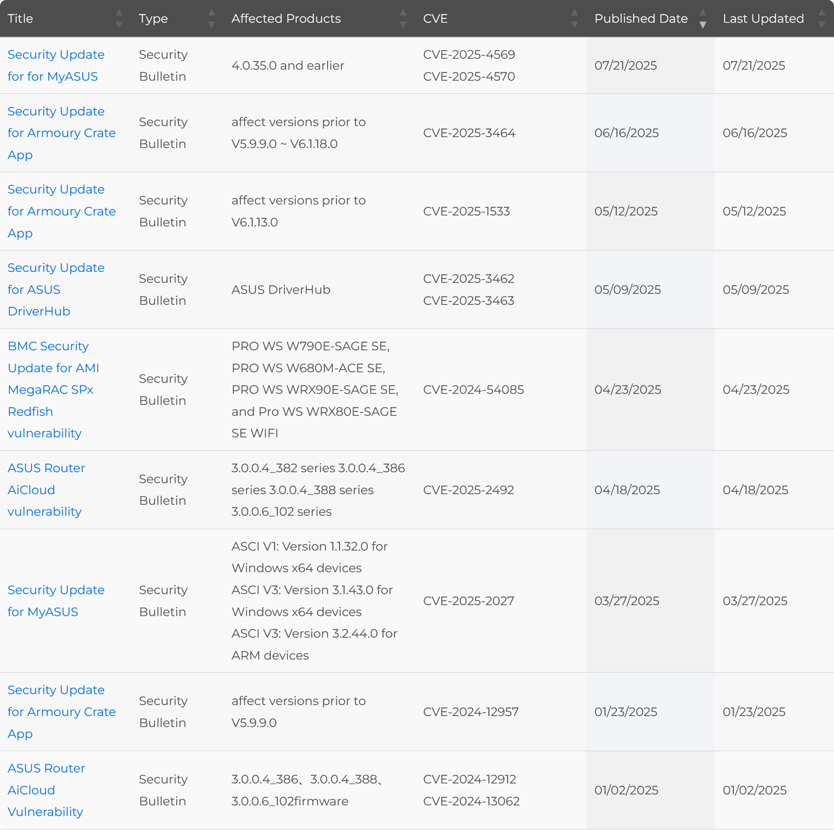
Task: Click sort arrows in Last Updated header
Action: 821,19
